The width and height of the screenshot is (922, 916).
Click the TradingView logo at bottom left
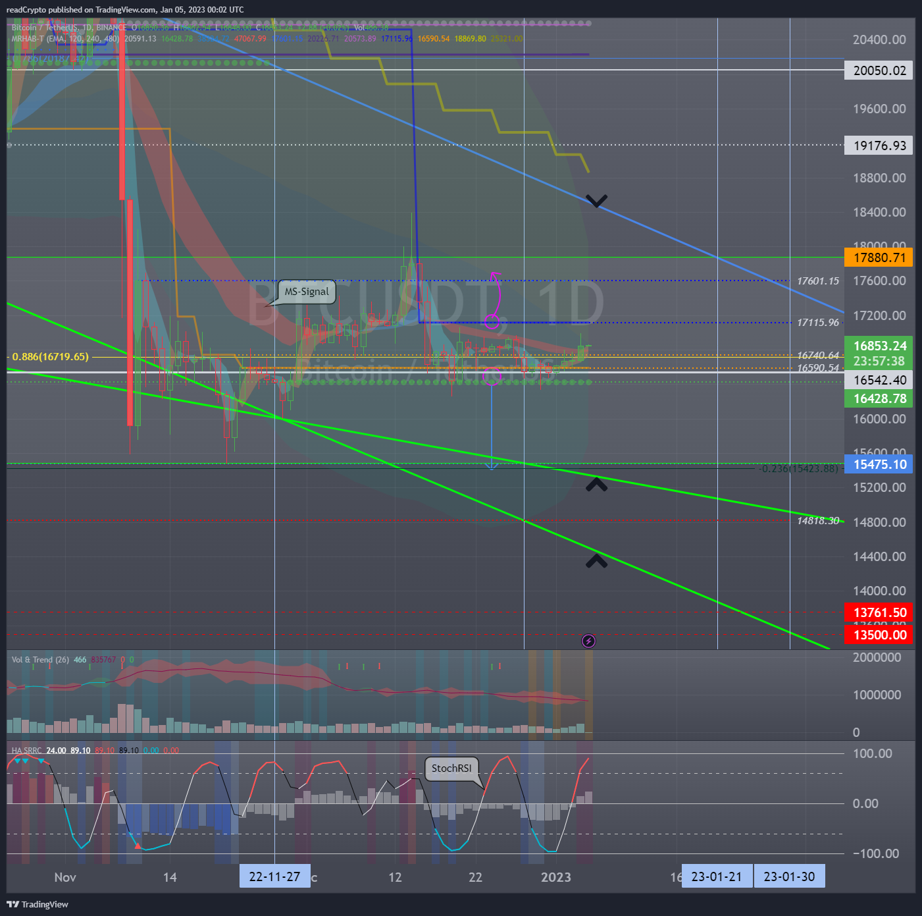click(38, 904)
